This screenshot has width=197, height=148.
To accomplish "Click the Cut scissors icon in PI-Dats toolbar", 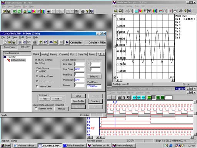I will coord(20,42).
